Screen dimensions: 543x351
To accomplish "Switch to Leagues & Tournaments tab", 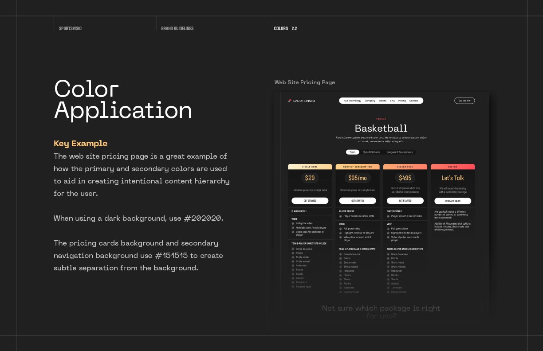I will [400, 152].
